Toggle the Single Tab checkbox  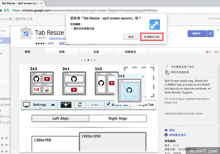tap(135, 105)
